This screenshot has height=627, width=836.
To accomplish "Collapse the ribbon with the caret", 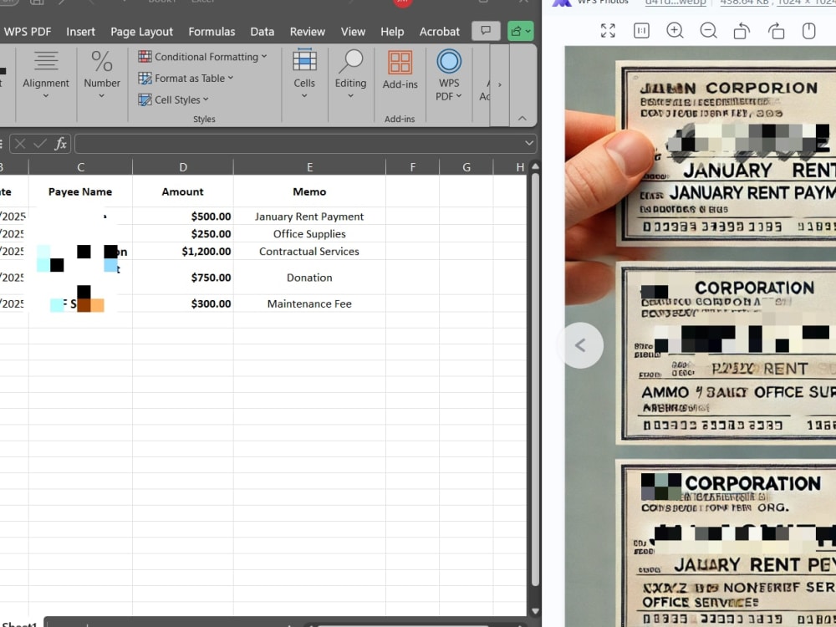I will [522, 119].
